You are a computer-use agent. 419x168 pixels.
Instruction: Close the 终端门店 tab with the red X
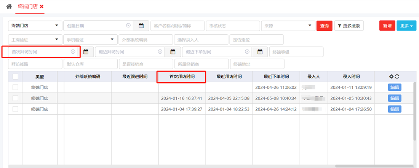42,7
